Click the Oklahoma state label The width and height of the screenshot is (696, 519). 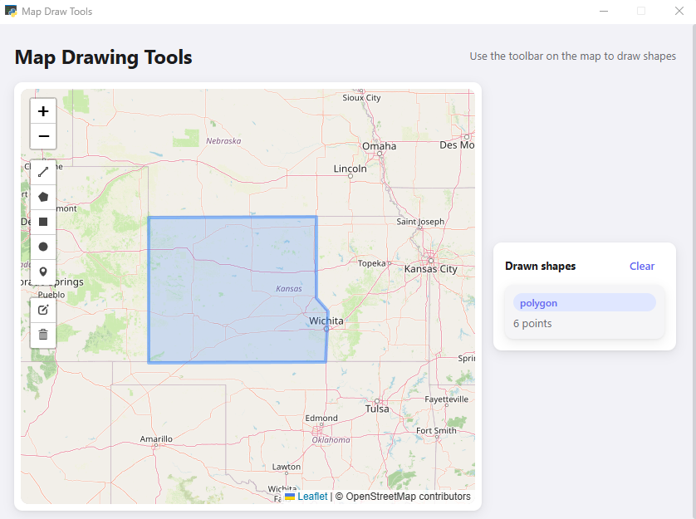click(331, 439)
